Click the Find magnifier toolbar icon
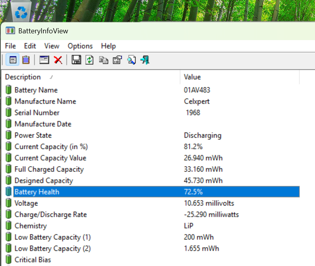315x266 pixels. tap(132, 60)
